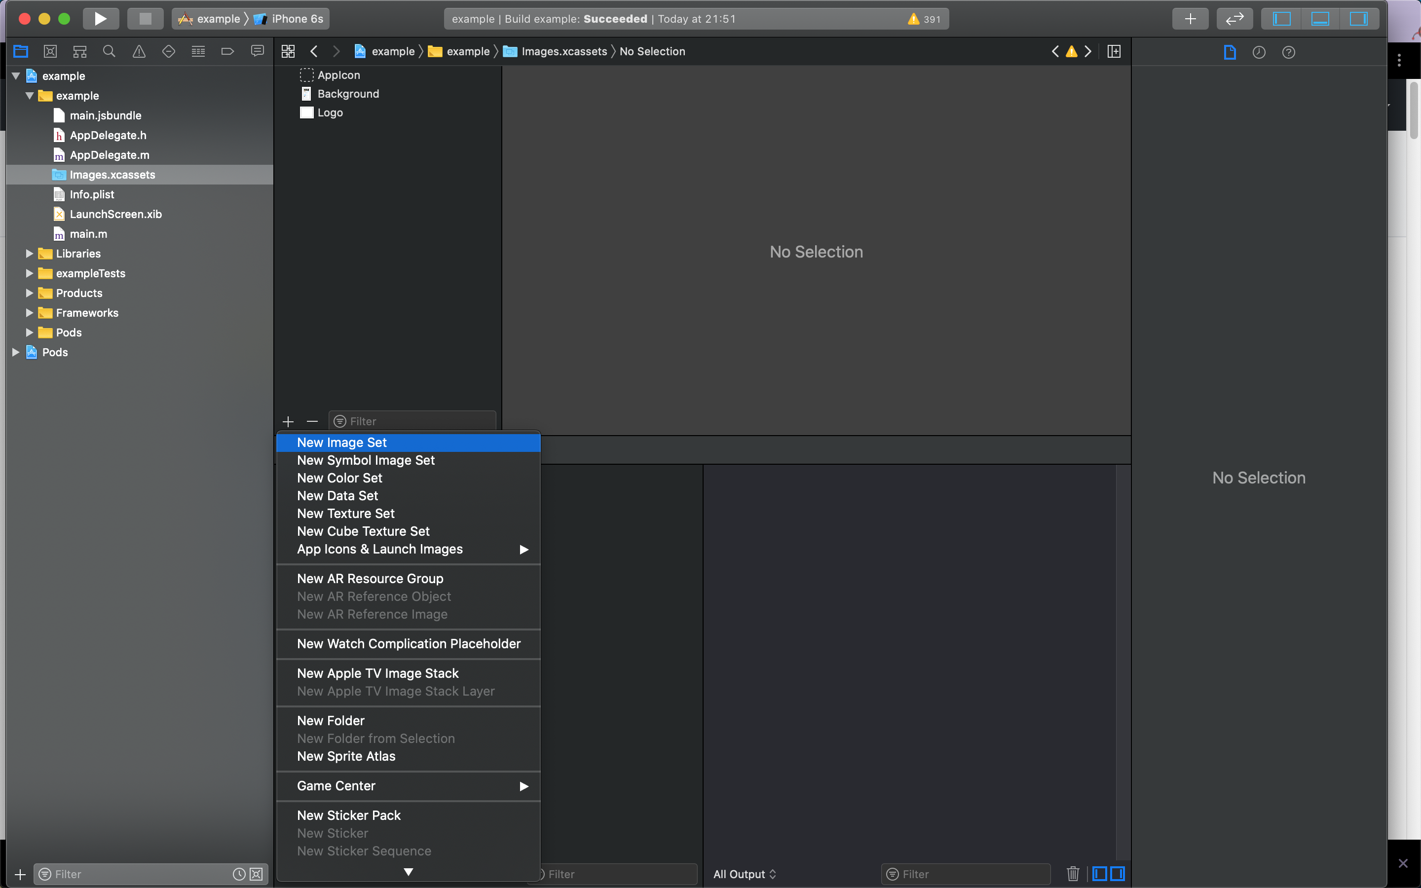Screen dimensions: 1421x888
Task: Open the Source Control navigator icon
Action: (x=50, y=52)
